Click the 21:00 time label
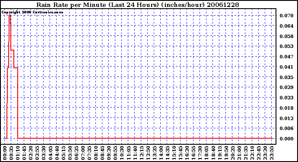The height and width of the screenshot is (162, 298). (239, 153)
